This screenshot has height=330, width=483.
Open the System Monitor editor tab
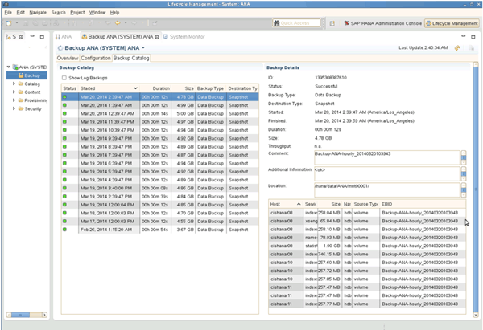tap(185, 37)
